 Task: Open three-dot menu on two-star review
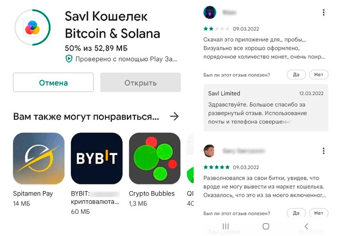[x=323, y=12]
